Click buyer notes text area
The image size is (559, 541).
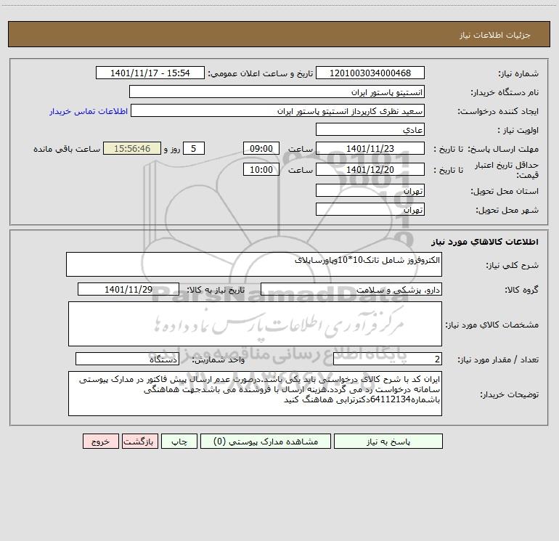[x=255, y=394]
